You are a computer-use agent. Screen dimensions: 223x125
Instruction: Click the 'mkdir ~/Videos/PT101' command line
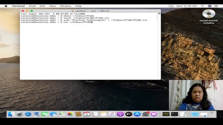[x=57, y=16]
